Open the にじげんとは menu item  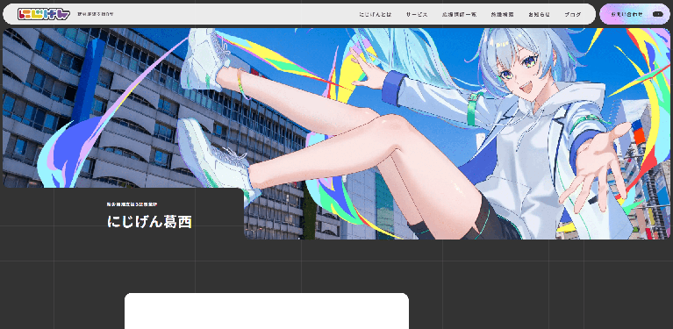pyautogui.click(x=376, y=15)
